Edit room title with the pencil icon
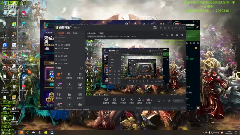 click(x=105, y=36)
